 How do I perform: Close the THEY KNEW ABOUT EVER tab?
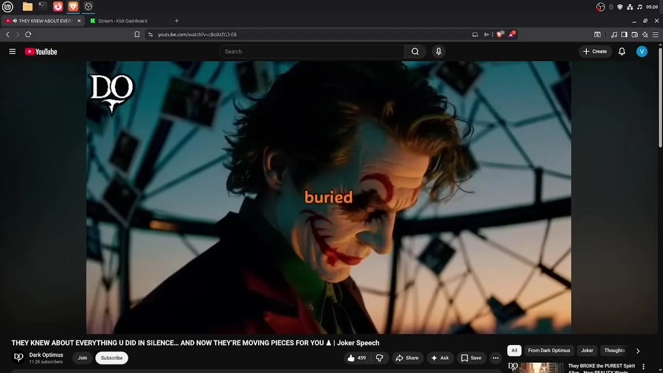79,21
